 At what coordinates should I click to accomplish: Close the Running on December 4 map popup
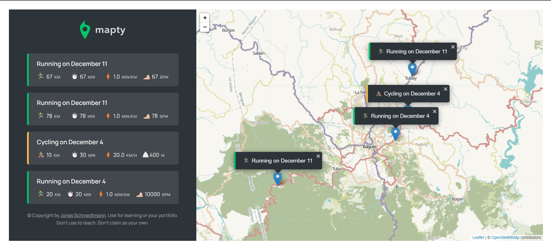[435, 112]
